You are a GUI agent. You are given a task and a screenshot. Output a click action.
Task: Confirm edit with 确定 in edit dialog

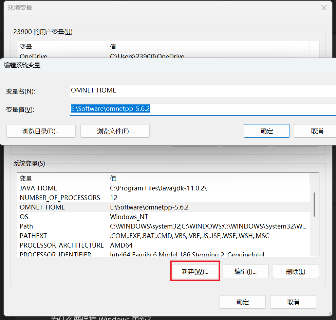(x=266, y=131)
